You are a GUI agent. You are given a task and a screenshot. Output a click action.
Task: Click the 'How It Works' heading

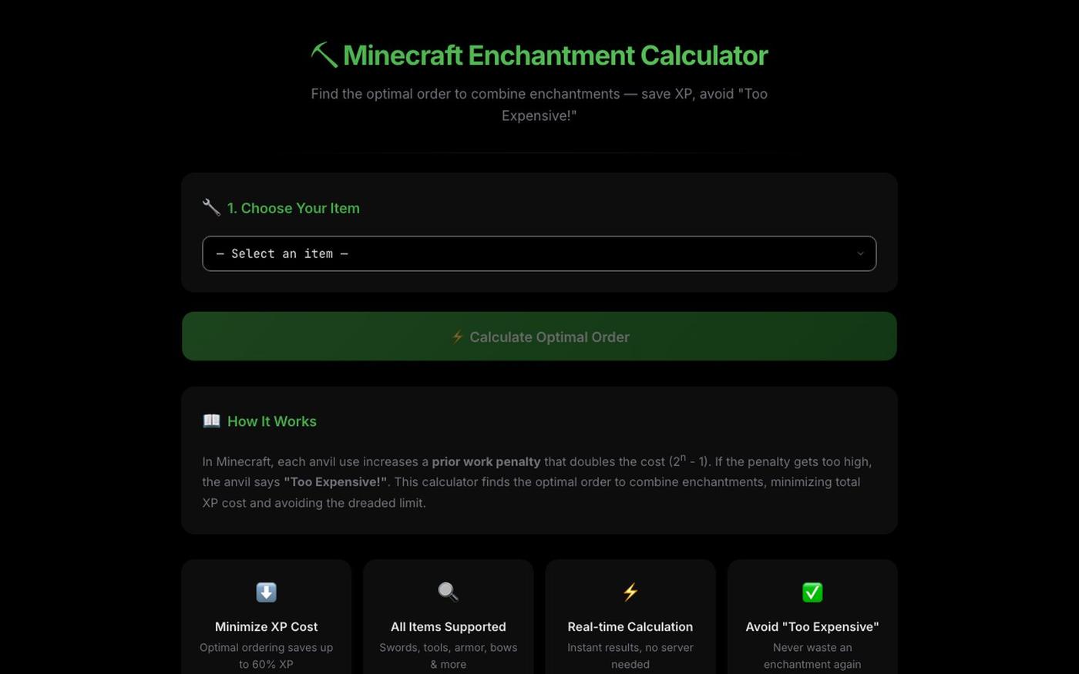[271, 421]
